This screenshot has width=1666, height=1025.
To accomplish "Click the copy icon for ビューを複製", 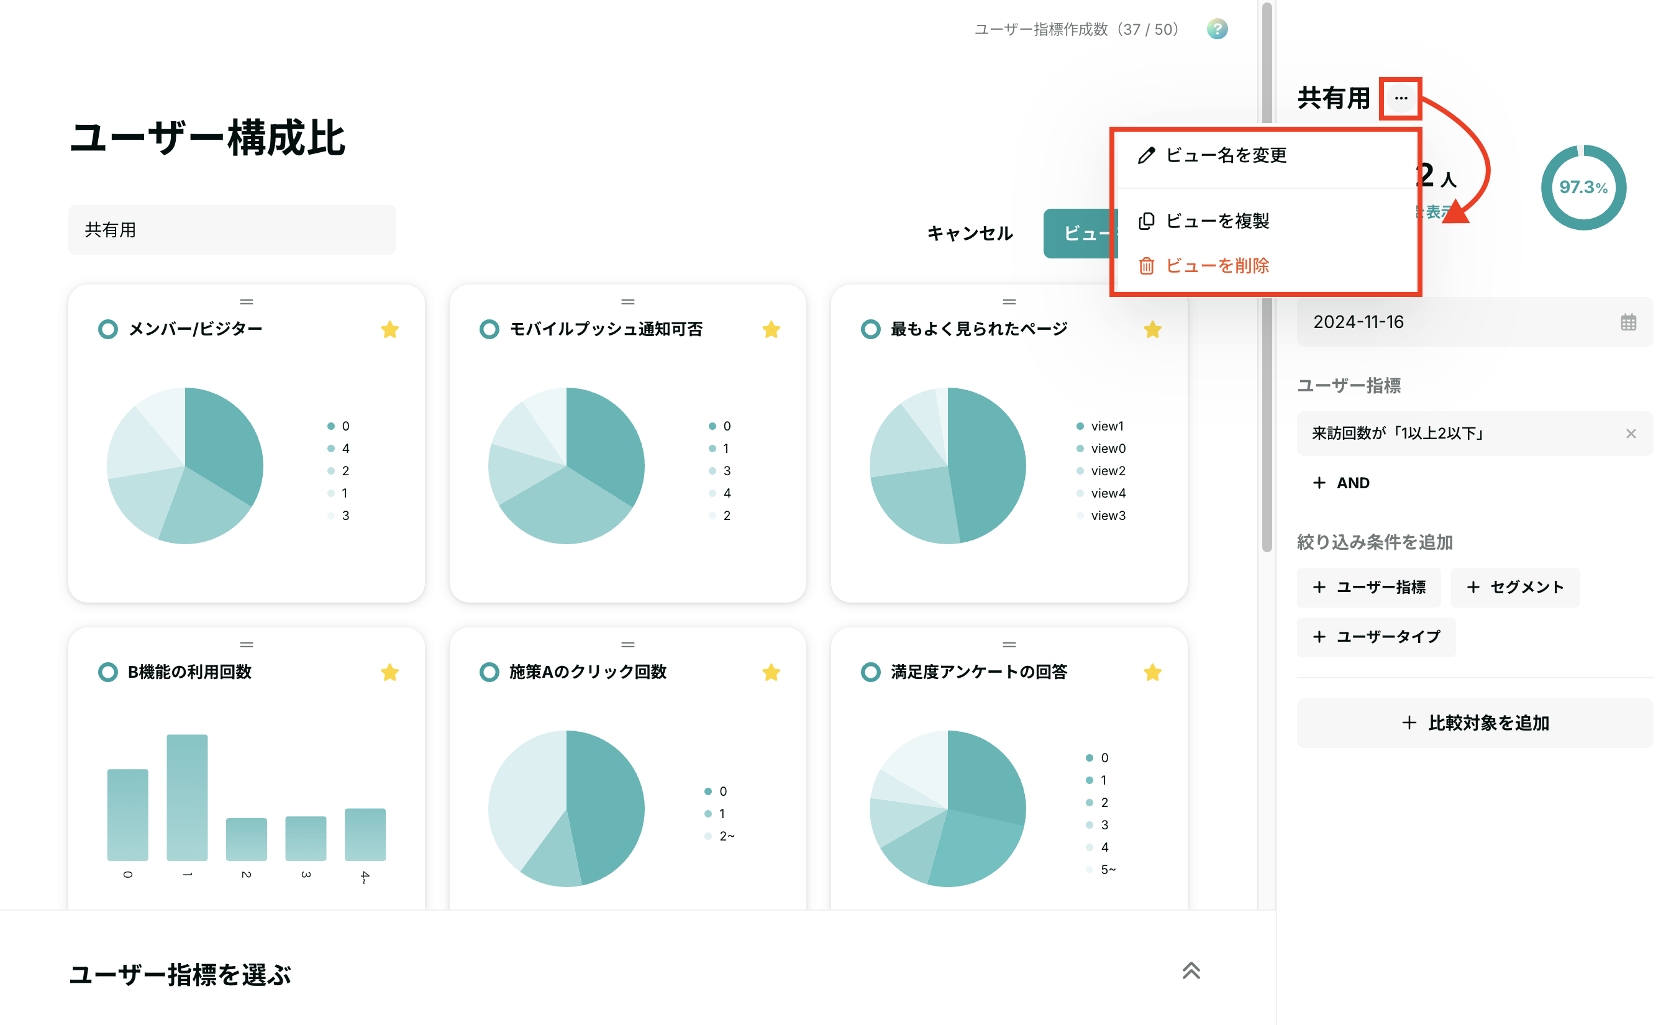I will (1145, 221).
